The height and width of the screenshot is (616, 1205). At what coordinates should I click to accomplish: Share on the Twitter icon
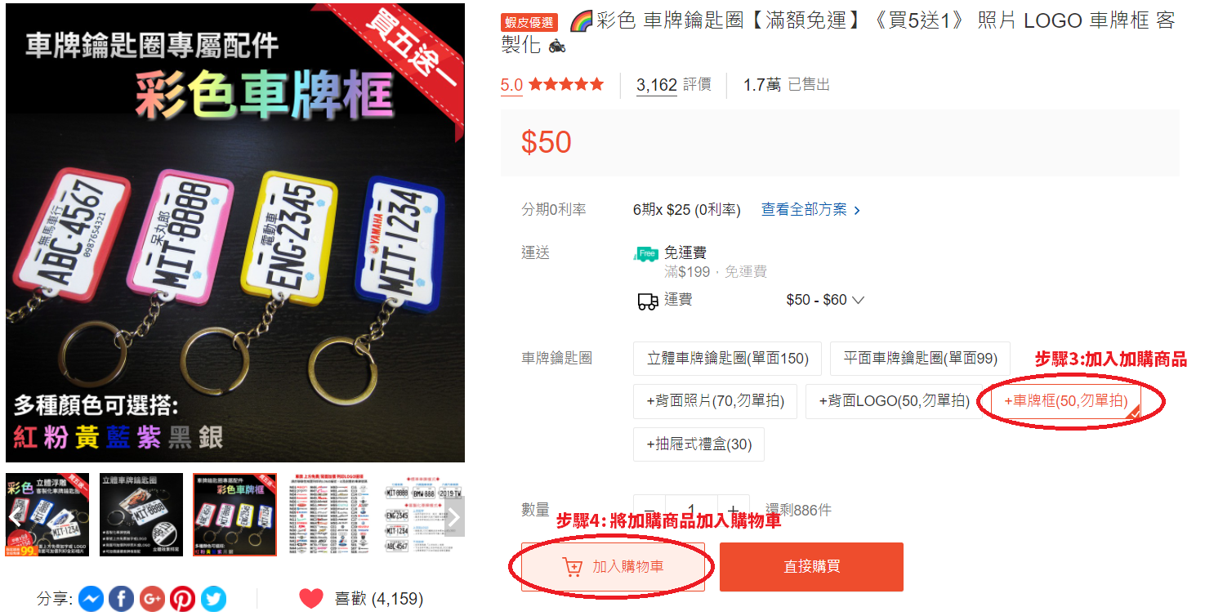click(213, 599)
